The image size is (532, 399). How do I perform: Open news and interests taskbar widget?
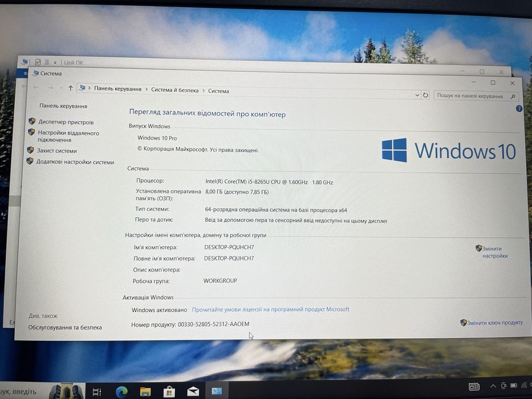[474, 386]
